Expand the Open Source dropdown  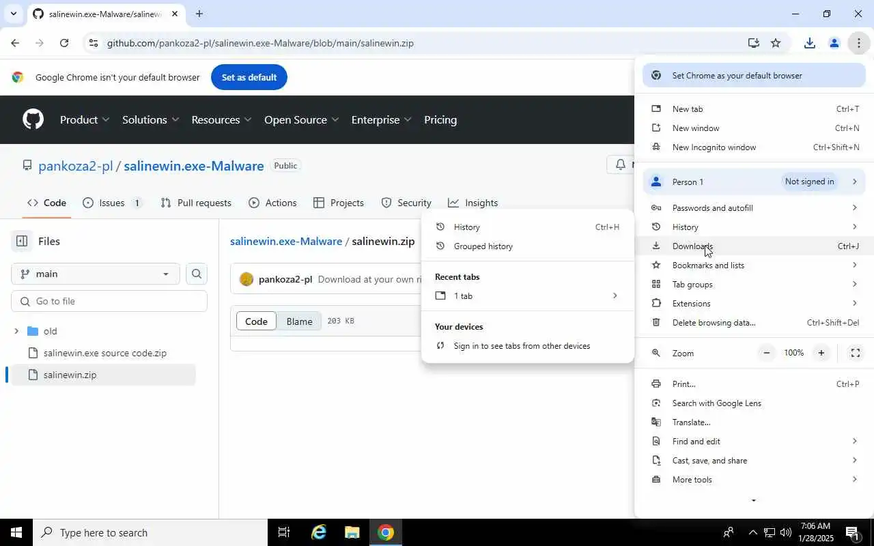[x=301, y=119]
